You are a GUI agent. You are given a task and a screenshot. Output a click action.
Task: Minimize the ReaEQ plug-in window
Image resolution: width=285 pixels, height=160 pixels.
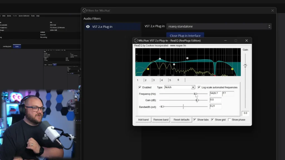point(225,41)
